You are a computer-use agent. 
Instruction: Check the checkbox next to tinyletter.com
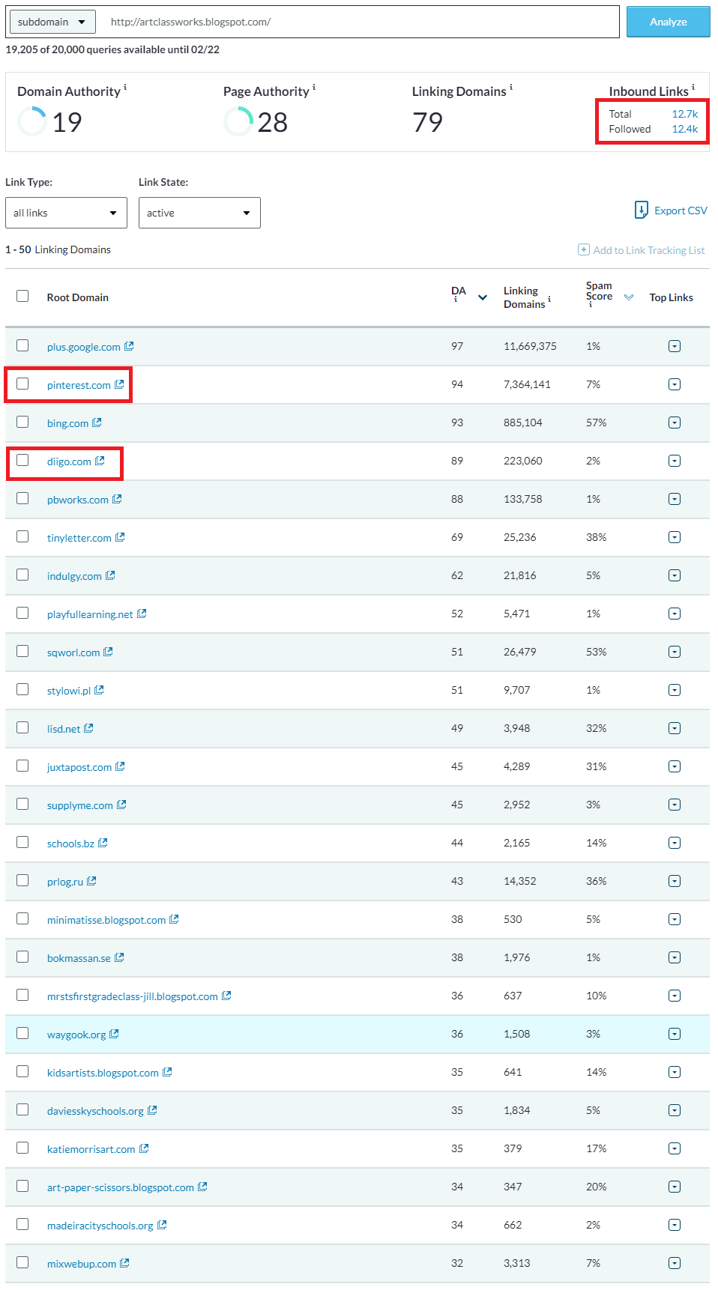tap(22, 536)
